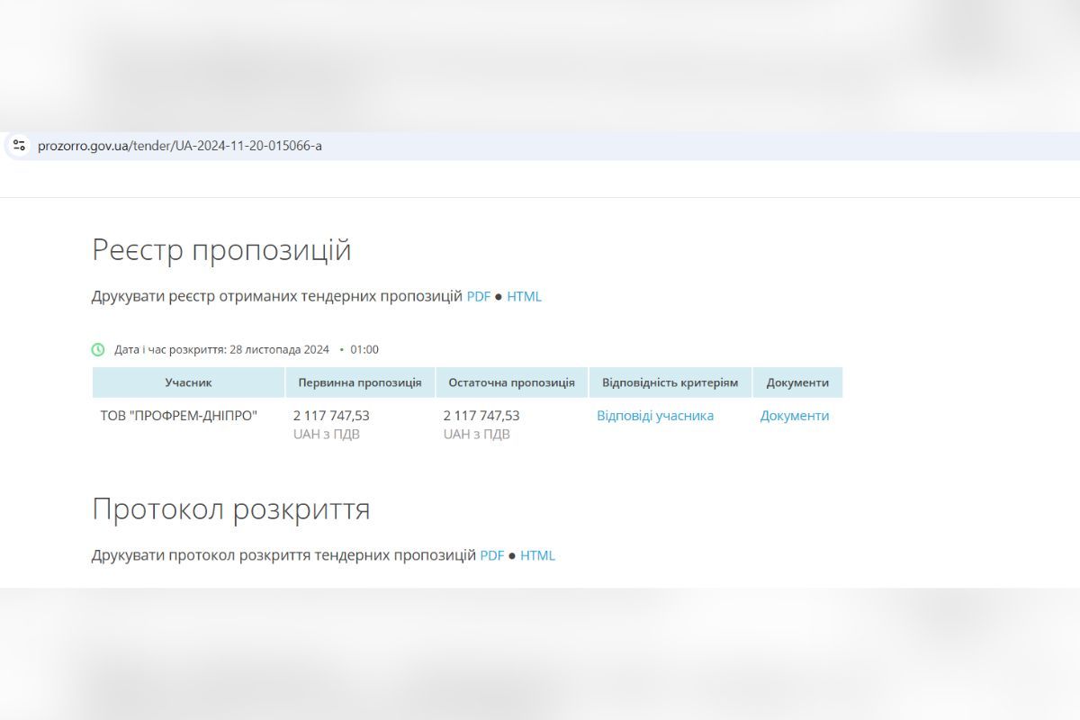Click the "Первинна пропозиція" column header
1080x720 pixels.
359,382
